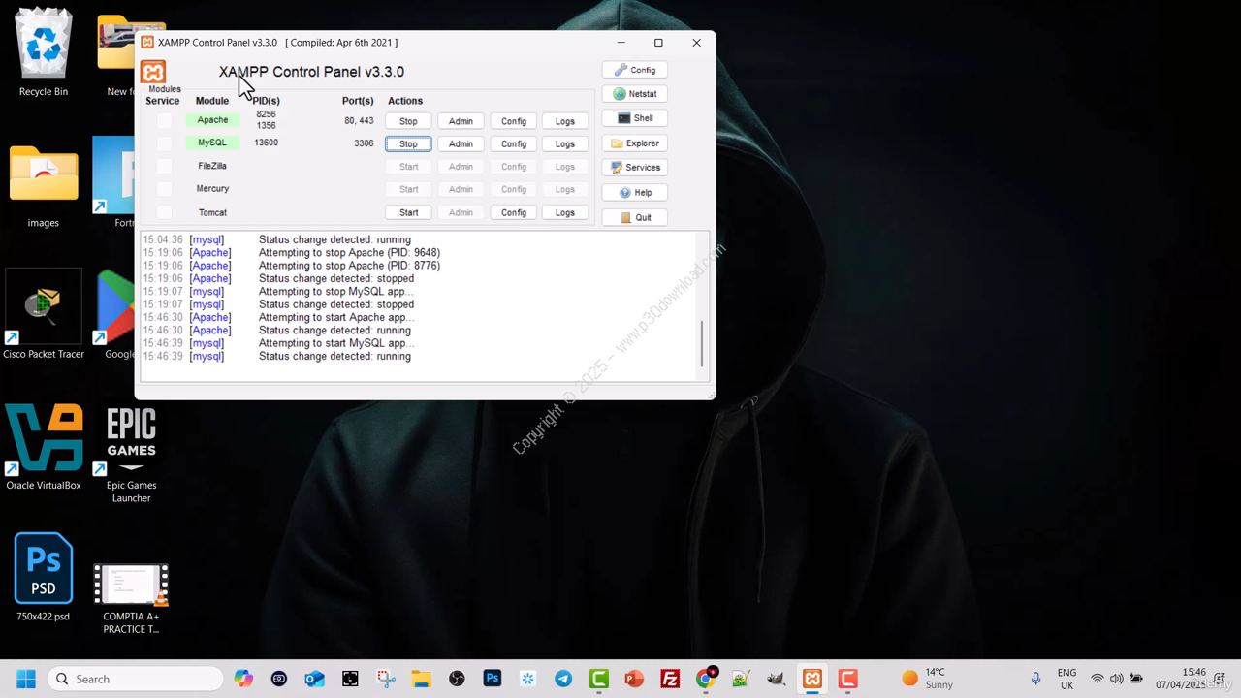Open Apache Logs menu
The width and height of the screenshot is (1241, 698).
[565, 121]
